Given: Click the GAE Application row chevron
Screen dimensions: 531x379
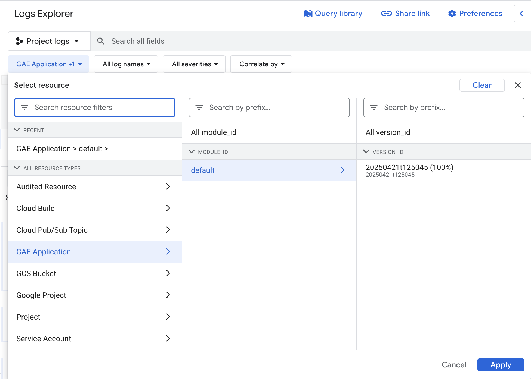Looking at the screenshot, I should click(168, 252).
